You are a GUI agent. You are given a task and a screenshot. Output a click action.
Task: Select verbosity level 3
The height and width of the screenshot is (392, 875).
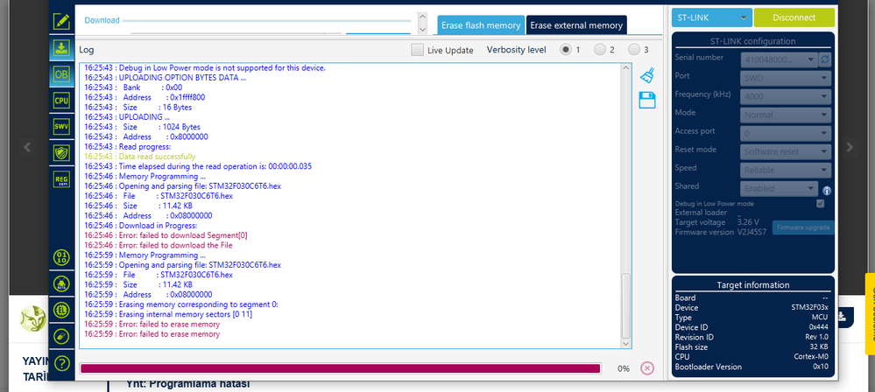pos(634,50)
